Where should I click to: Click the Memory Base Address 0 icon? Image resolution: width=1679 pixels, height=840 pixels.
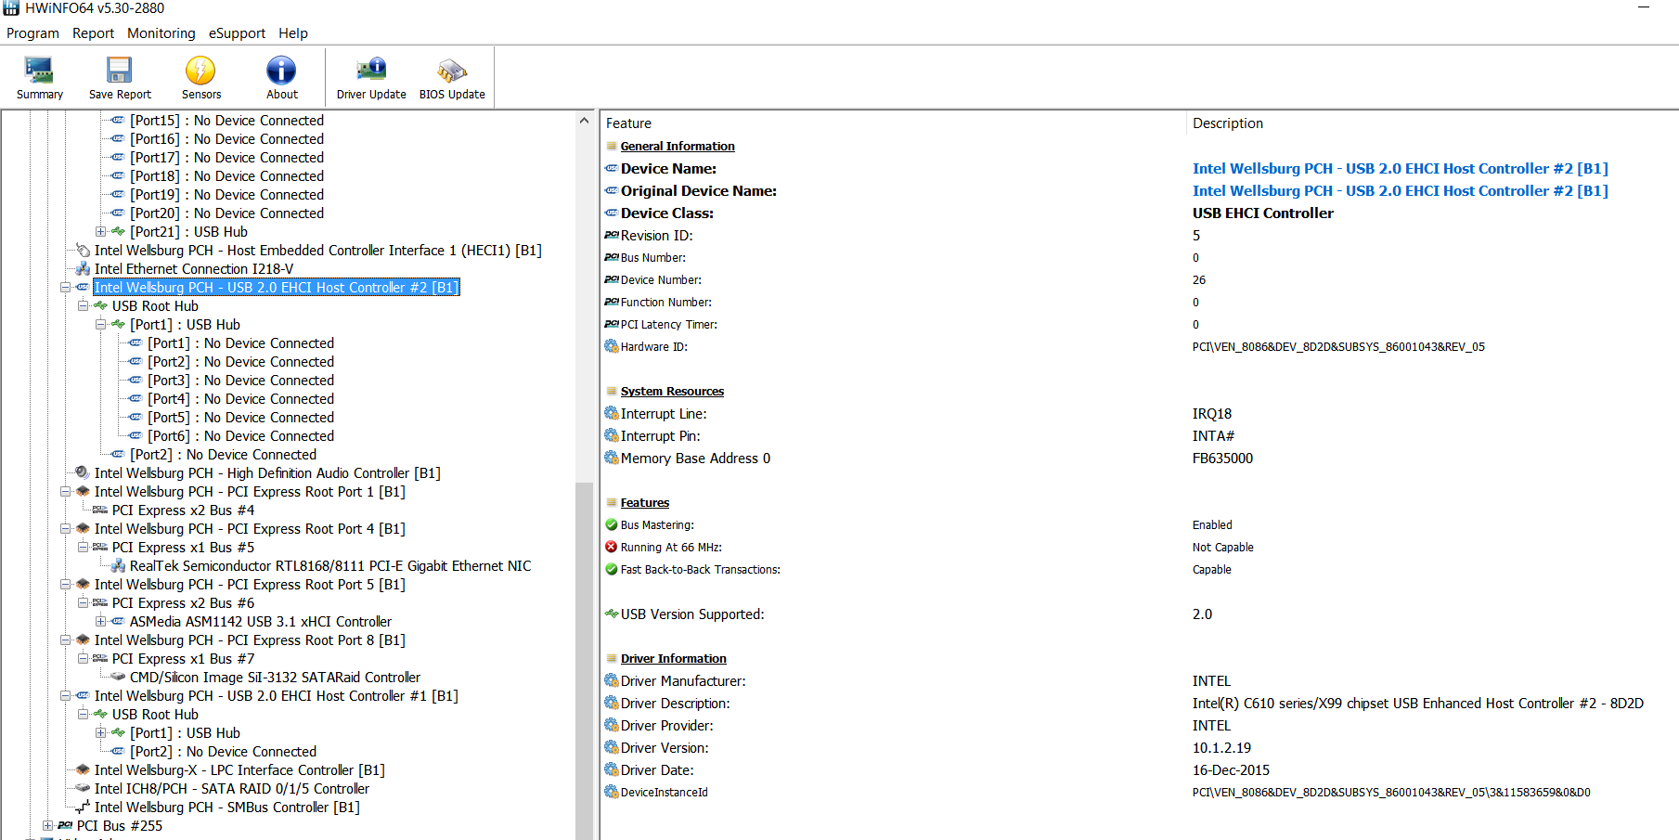(612, 458)
